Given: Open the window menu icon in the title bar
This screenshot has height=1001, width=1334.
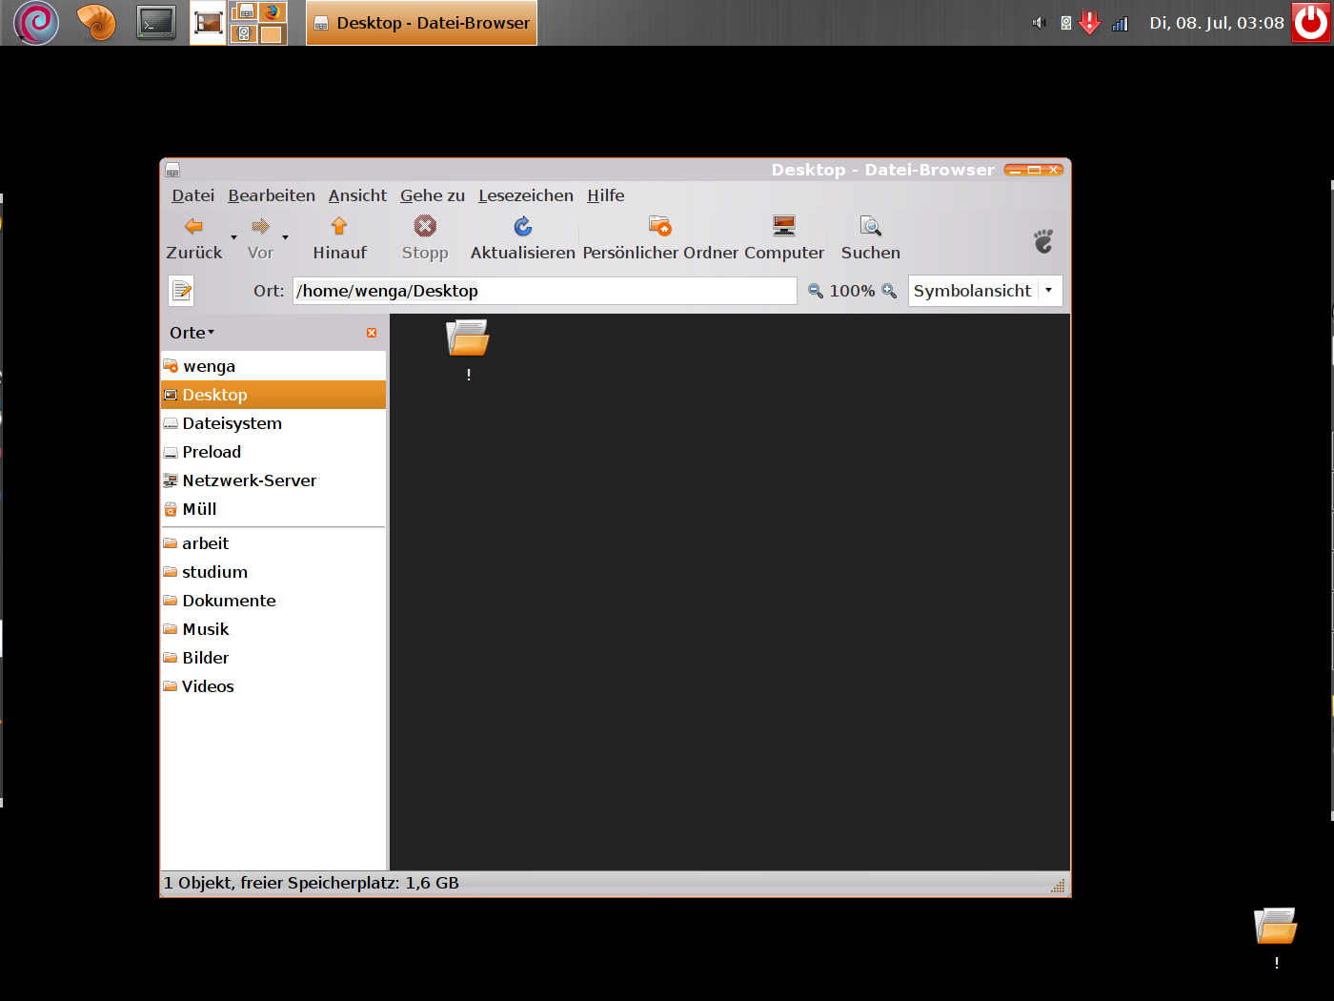Looking at the screenshot, I should 172,170.
